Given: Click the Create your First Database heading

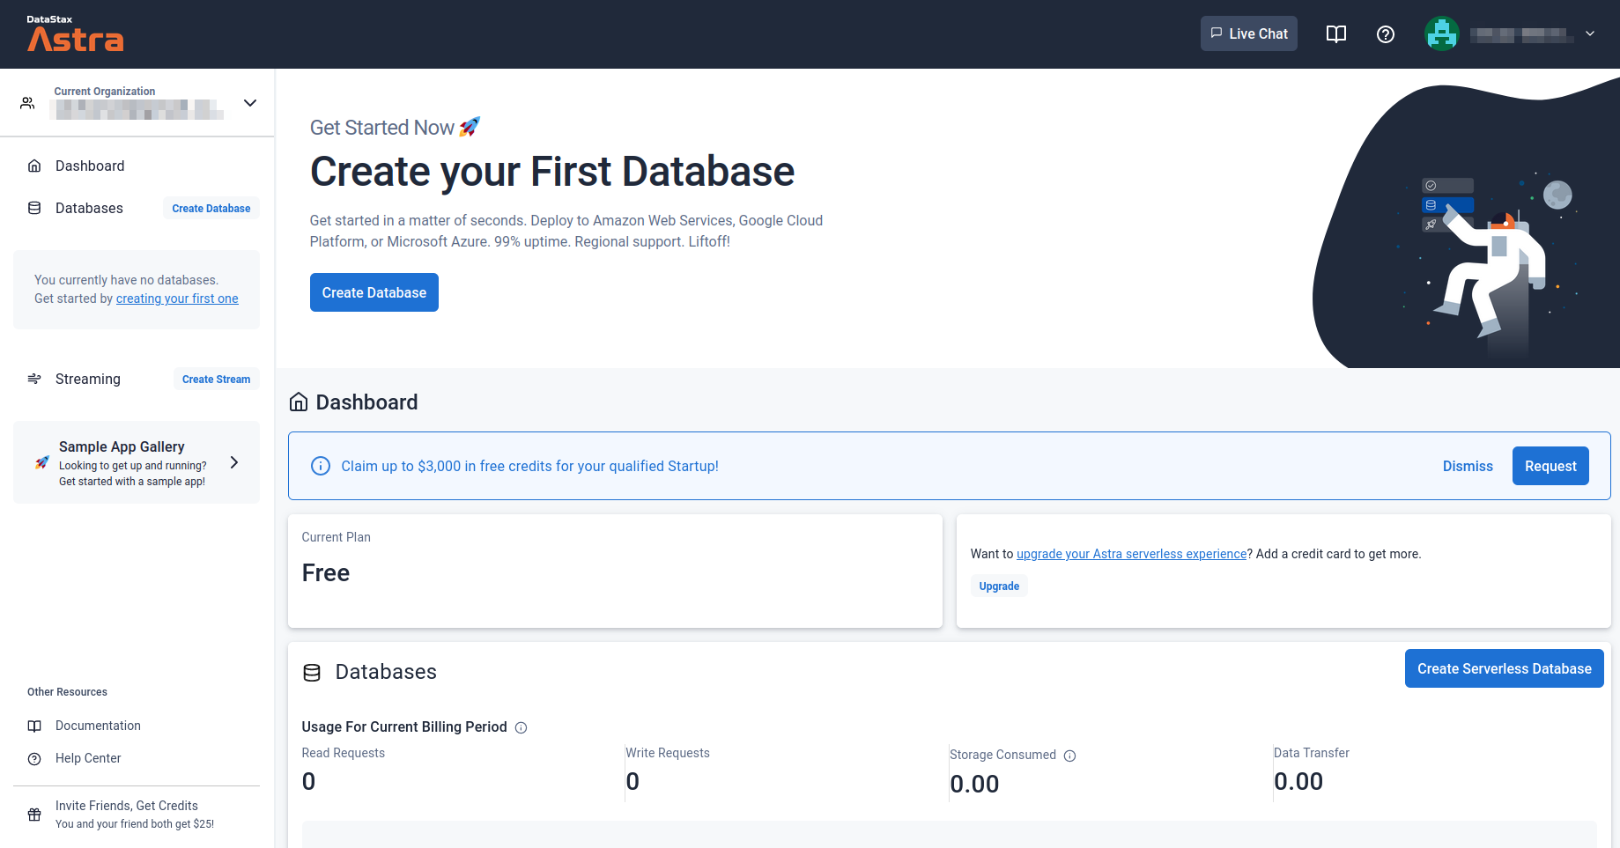Looking at the screenshot, I should (552, 171).
